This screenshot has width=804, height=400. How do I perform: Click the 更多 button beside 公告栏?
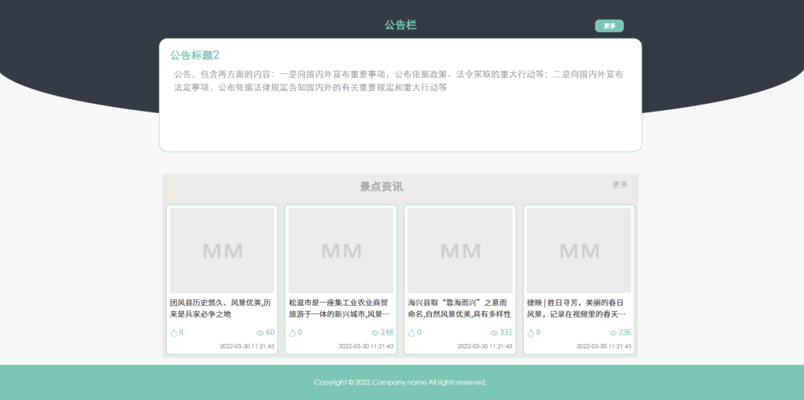coord(609,26)
